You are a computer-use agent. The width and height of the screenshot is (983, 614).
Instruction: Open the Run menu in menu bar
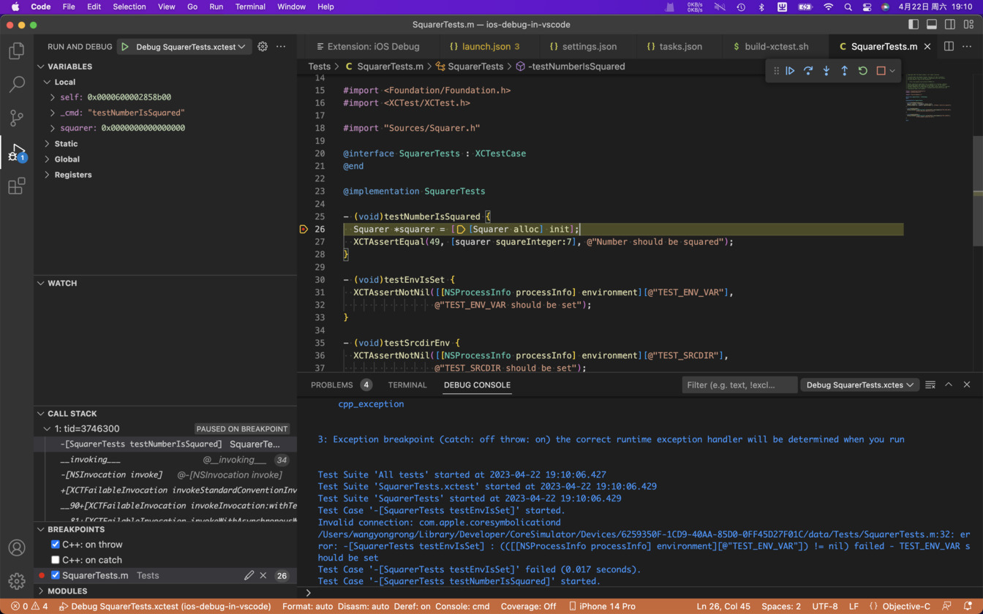[x=216, y=7]
